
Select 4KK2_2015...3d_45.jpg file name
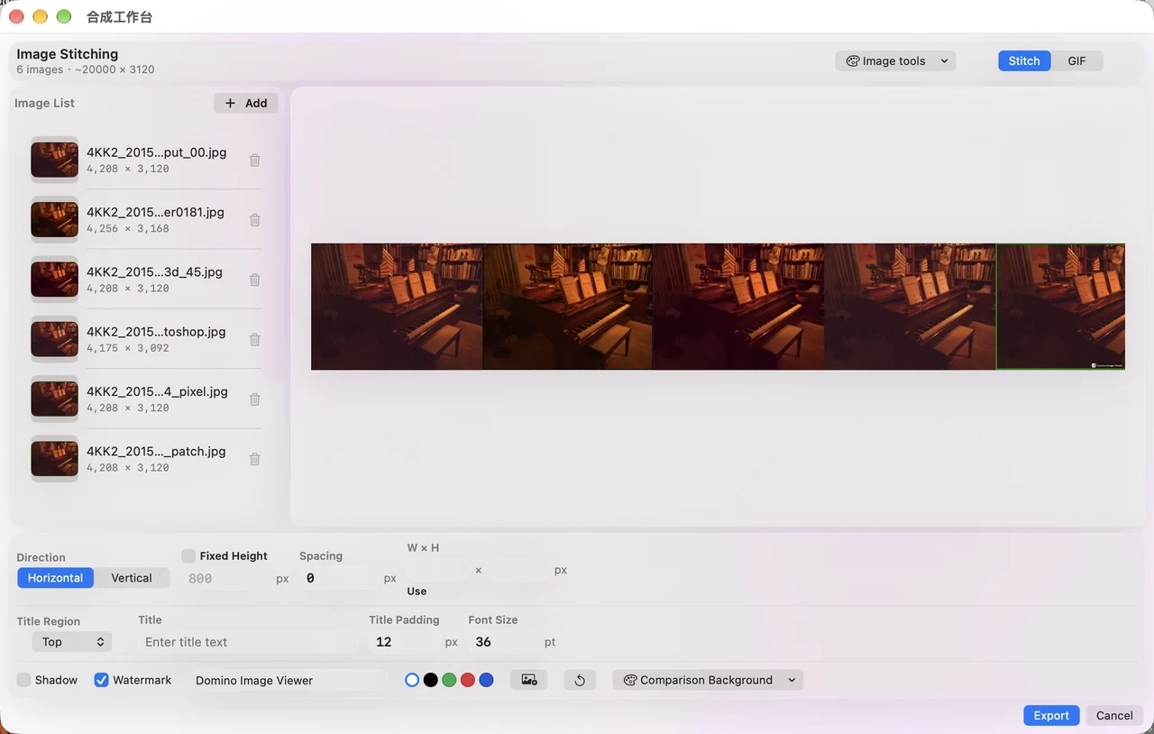click(154, 272)
